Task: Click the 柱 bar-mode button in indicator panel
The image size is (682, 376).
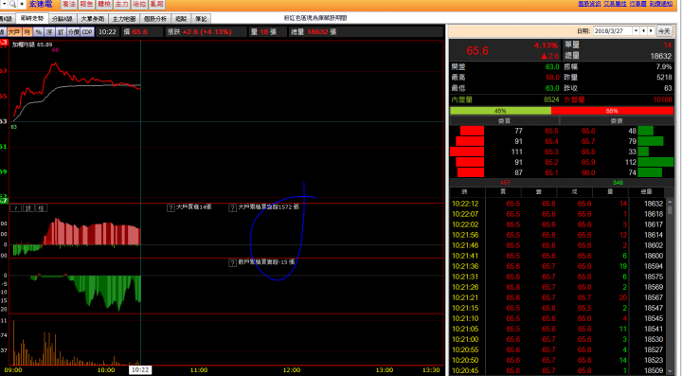Action: (41, 208)
